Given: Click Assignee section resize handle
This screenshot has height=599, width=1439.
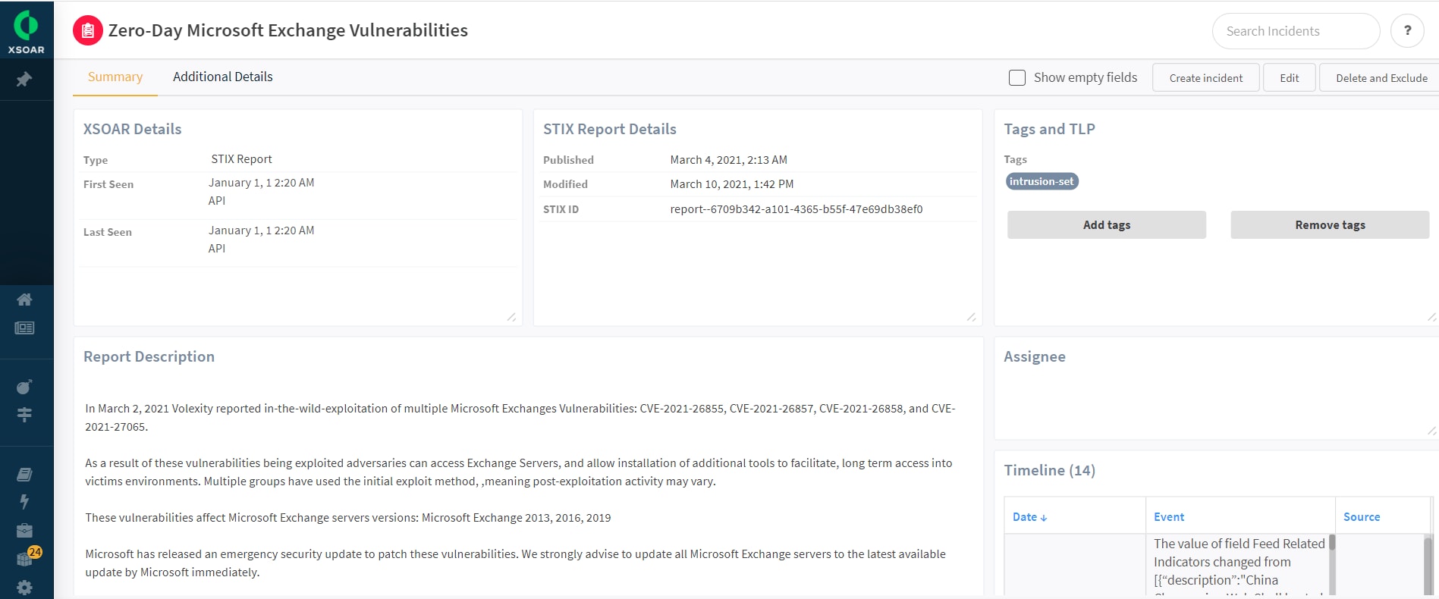Looking at the screenshot, I should pyautogui.click(x=1431, y=431).
